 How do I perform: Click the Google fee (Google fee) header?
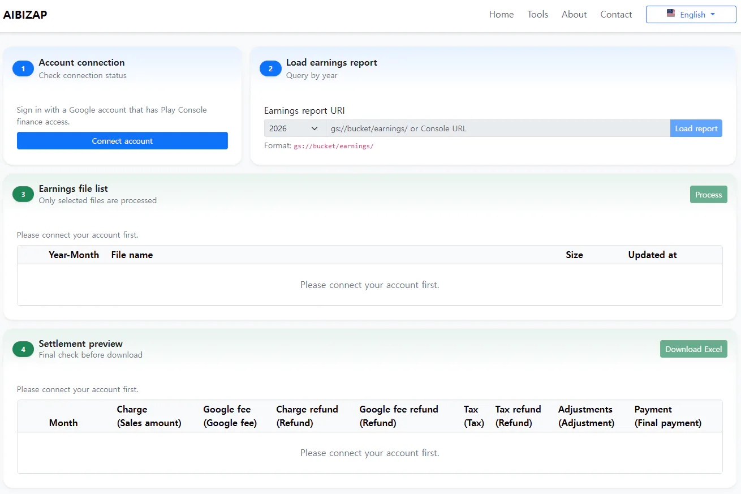point(230,416)
